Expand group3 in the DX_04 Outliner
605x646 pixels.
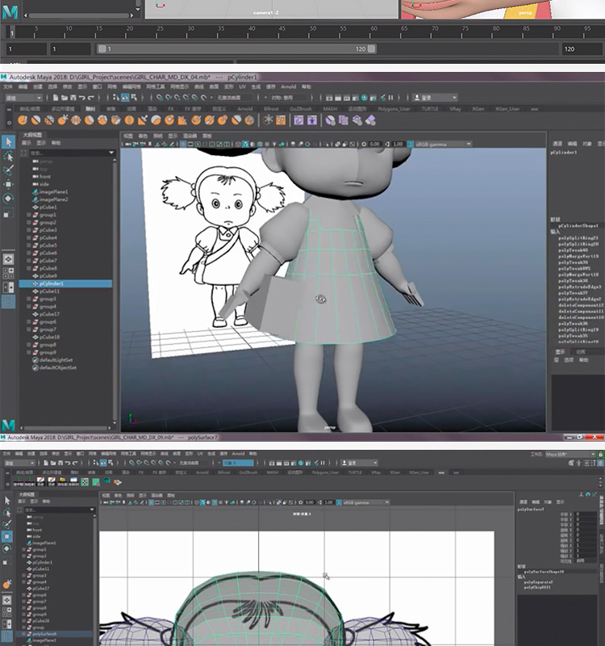pos(28,299)
